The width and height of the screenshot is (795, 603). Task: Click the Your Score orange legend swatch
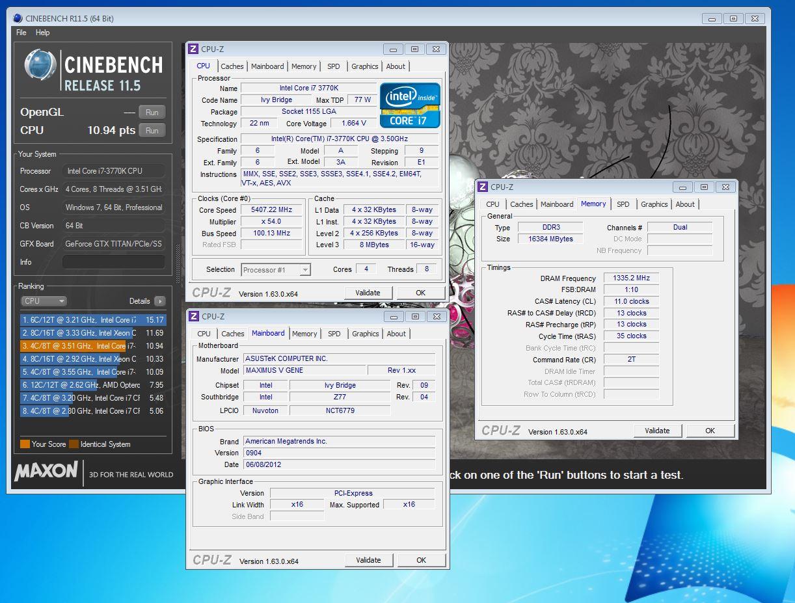[x=25, y=444]
